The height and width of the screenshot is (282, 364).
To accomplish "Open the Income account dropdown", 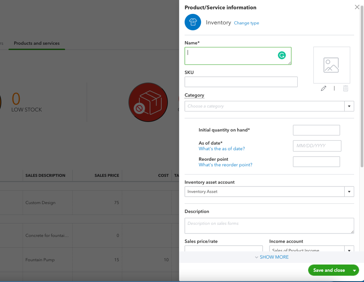I will point(312,248).
